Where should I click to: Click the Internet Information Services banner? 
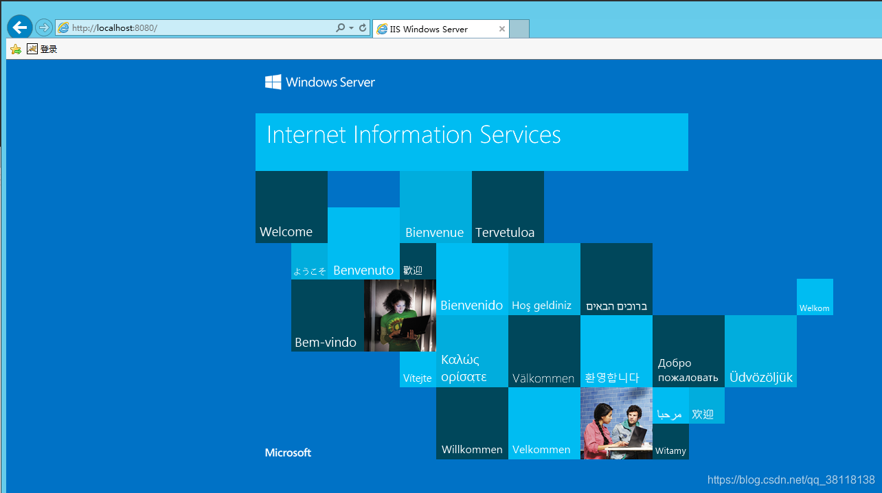[471, 141]
